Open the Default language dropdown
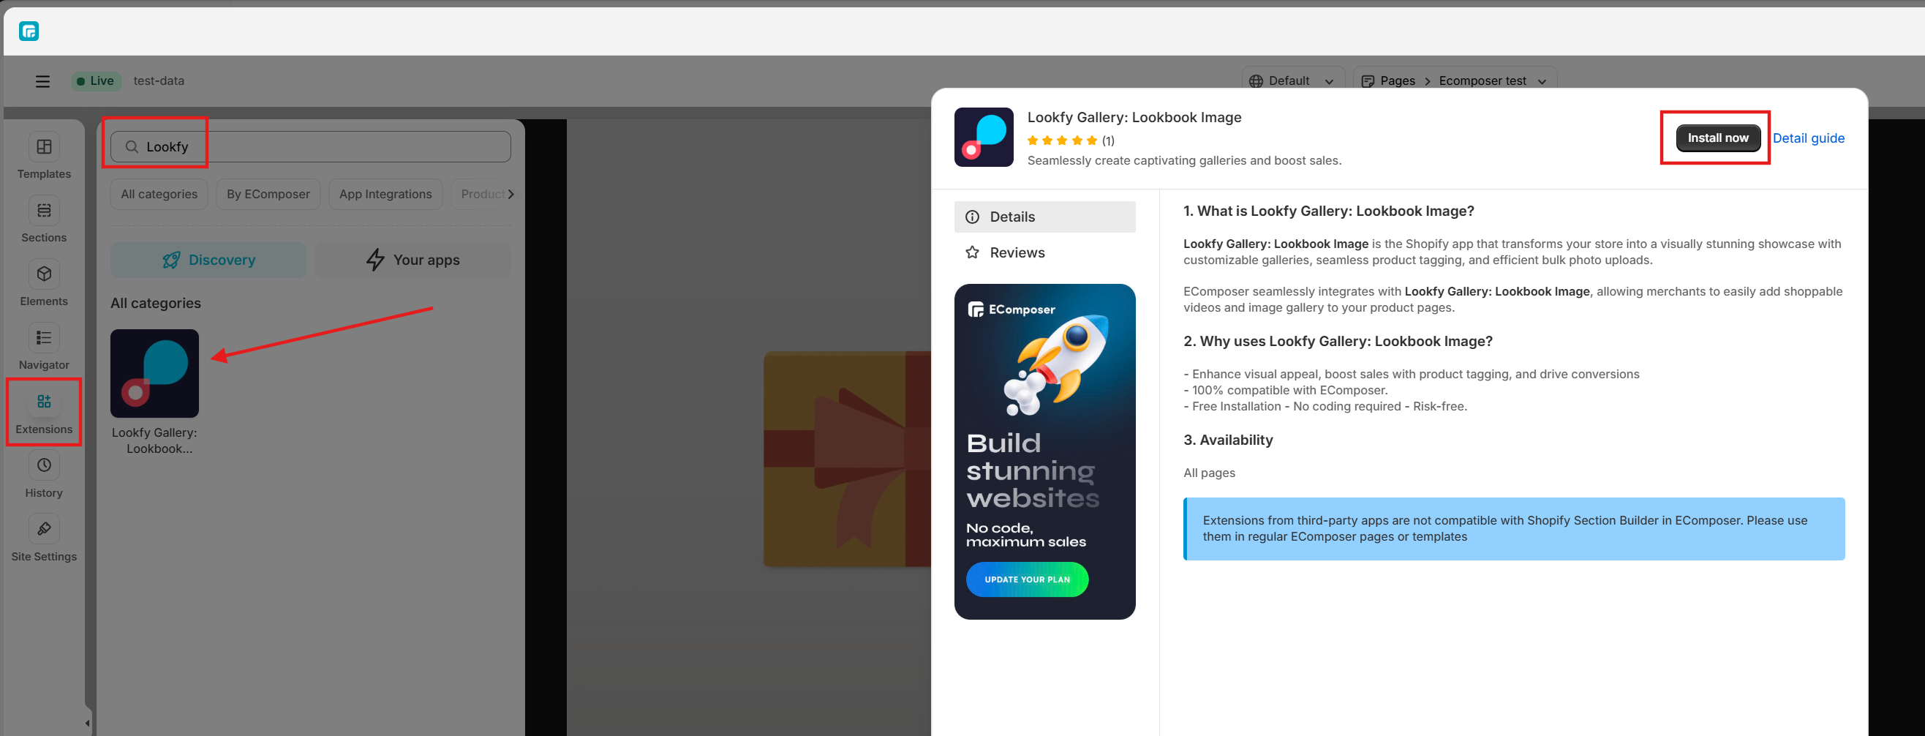The width and height of the screenshot is (1925, 736). (1293, 81)
